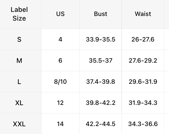The width and height of the screenshot is (169, 134).
Task: Select bust measurement 35.5-37
Action: [x=101, y=61]
